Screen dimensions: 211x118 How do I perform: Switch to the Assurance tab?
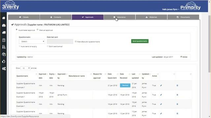tap(119, 17)
